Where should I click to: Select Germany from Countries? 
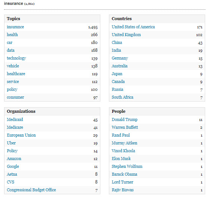coord(120,58)
